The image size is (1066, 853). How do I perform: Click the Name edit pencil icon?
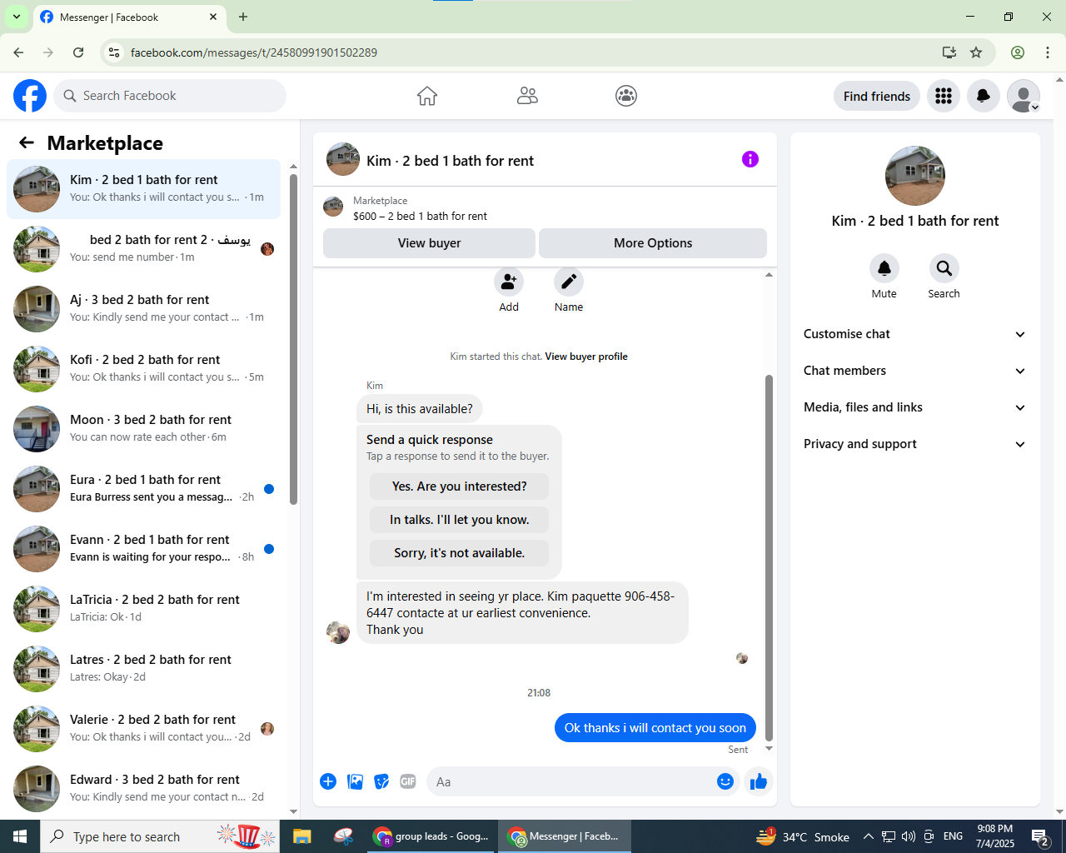point(569,282)
